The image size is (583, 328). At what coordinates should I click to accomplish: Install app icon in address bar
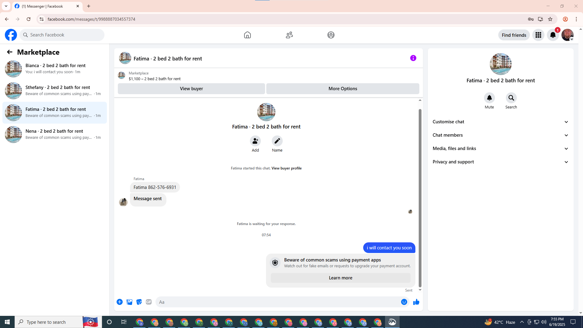[540, 19]
